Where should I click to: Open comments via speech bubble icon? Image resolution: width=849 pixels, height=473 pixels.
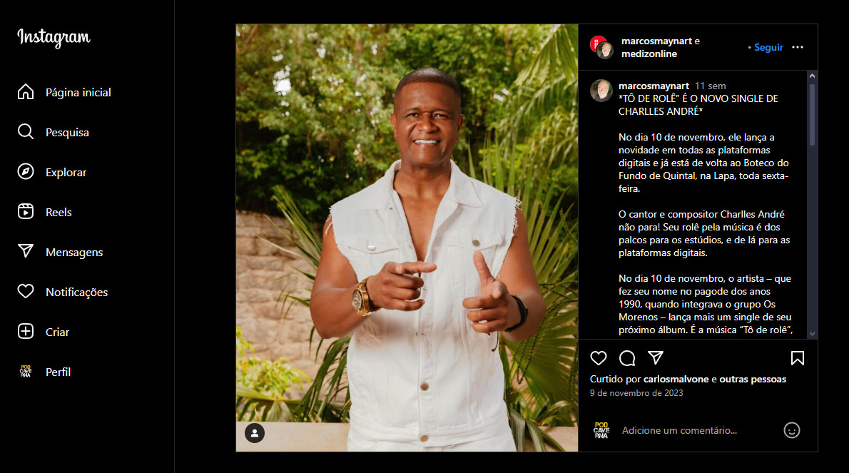[x=627, y=358]
